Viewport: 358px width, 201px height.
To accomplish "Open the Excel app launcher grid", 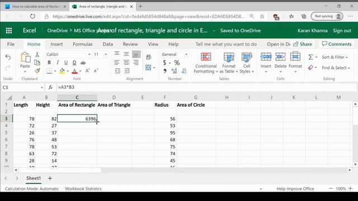I will click(x=9, y=31).
